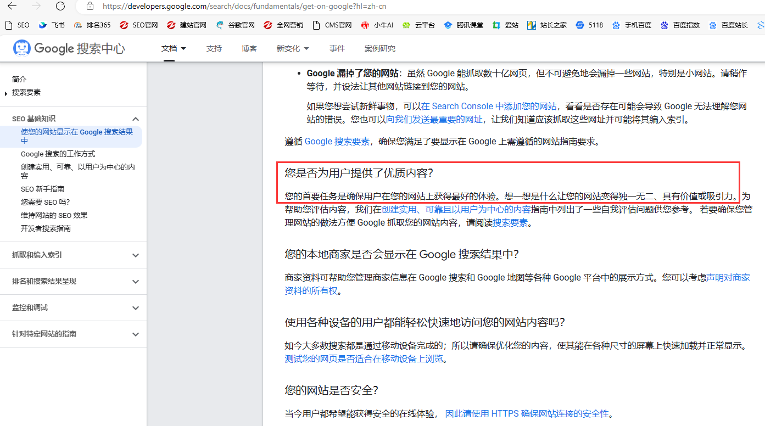Follow the 在 Search Console 中添加您的网站 link

pyautogui.click(x=489, y=107)
